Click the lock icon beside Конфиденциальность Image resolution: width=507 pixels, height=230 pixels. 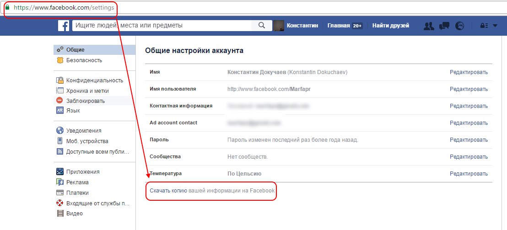[60, 80]
